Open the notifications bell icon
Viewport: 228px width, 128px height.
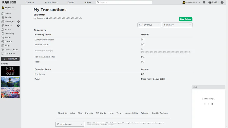204,2
